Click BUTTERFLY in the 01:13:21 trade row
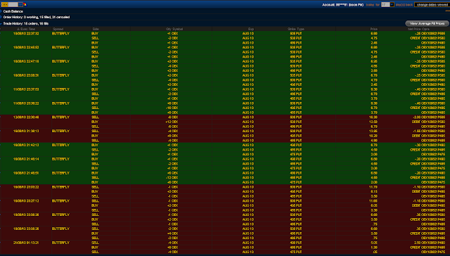This screenshot has height=256, width=450. 60,243
